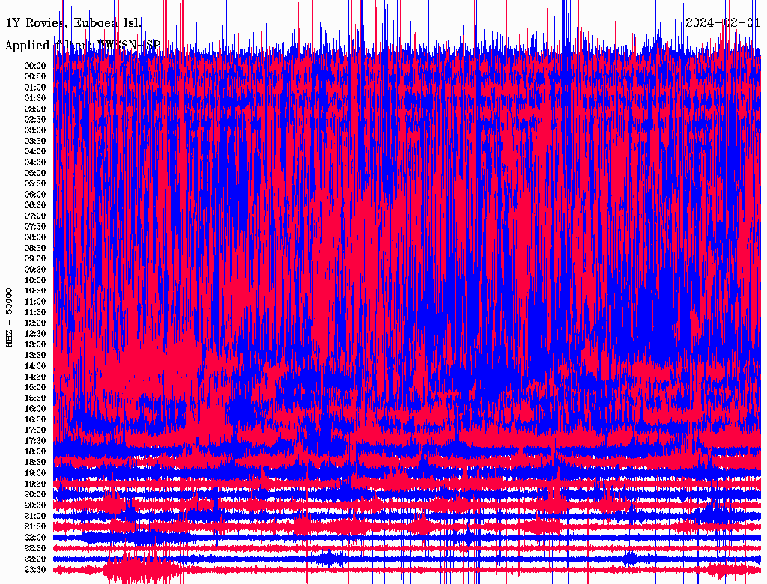This screenshot has height=584, width=767.
Task: Select the 21:30 time label
Action: click(35, 526)
